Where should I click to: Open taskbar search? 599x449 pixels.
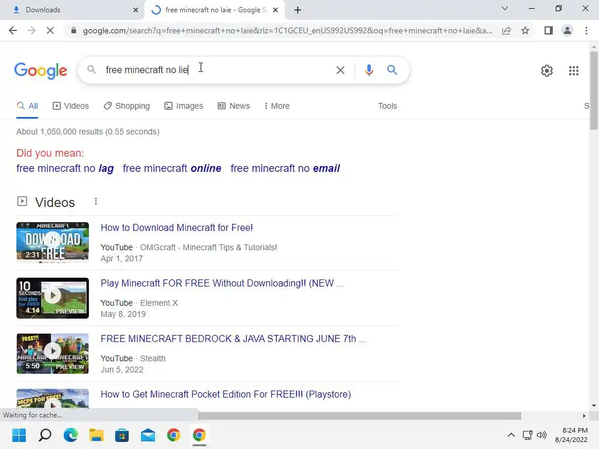[44, 435]
